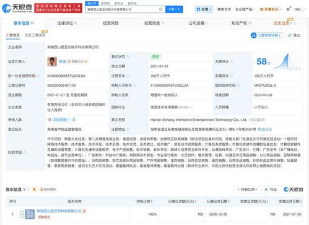Screen dimensions: 309x225
Task: Switch to the 经营信息 tab
Action: (154, 23)
